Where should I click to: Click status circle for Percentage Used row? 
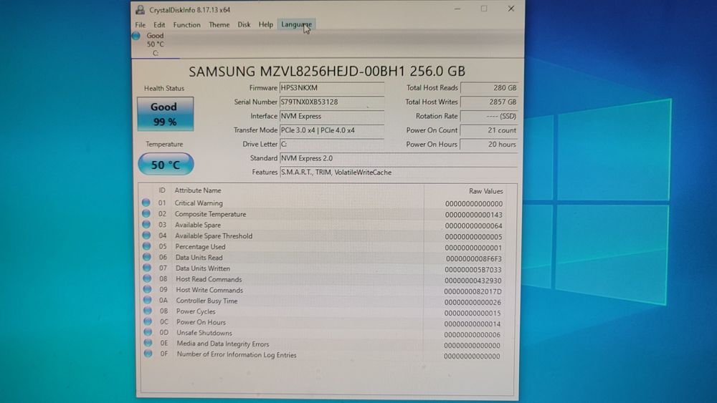tap(147, 246)
